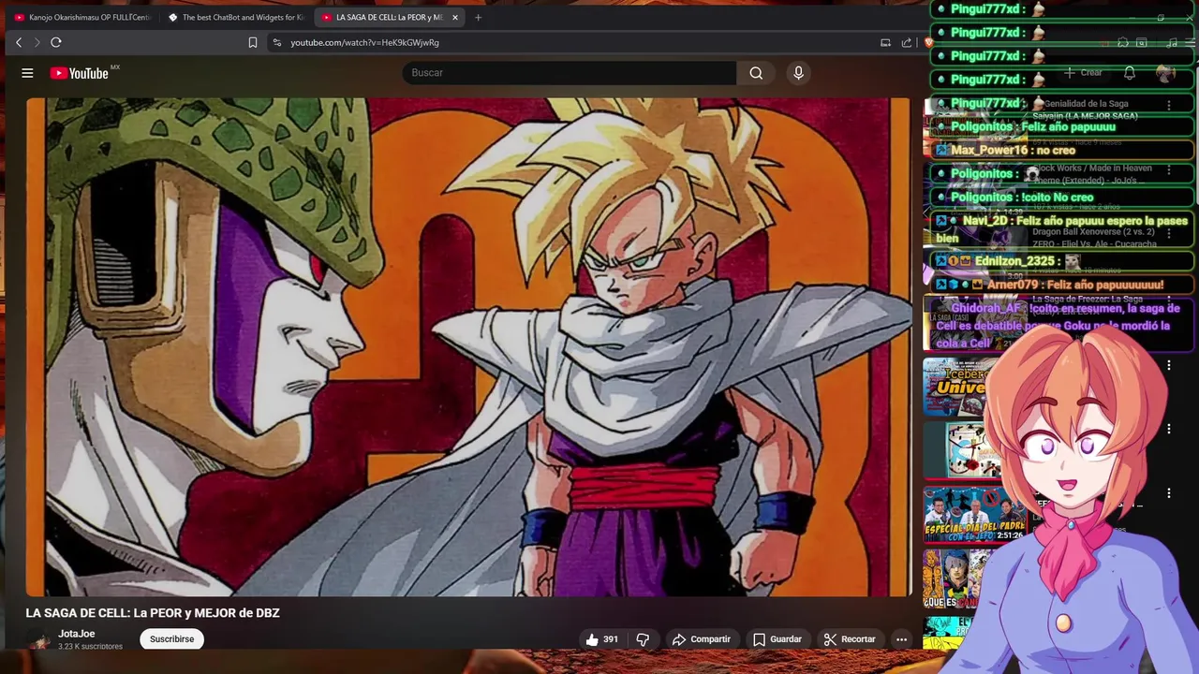Open more actions beneath the video
Screen dimensions: 1199x674
click(x=901, y=639)
